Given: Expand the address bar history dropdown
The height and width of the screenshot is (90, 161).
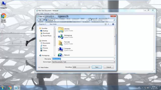Looking at the screenshot, I should click(87, 20).
